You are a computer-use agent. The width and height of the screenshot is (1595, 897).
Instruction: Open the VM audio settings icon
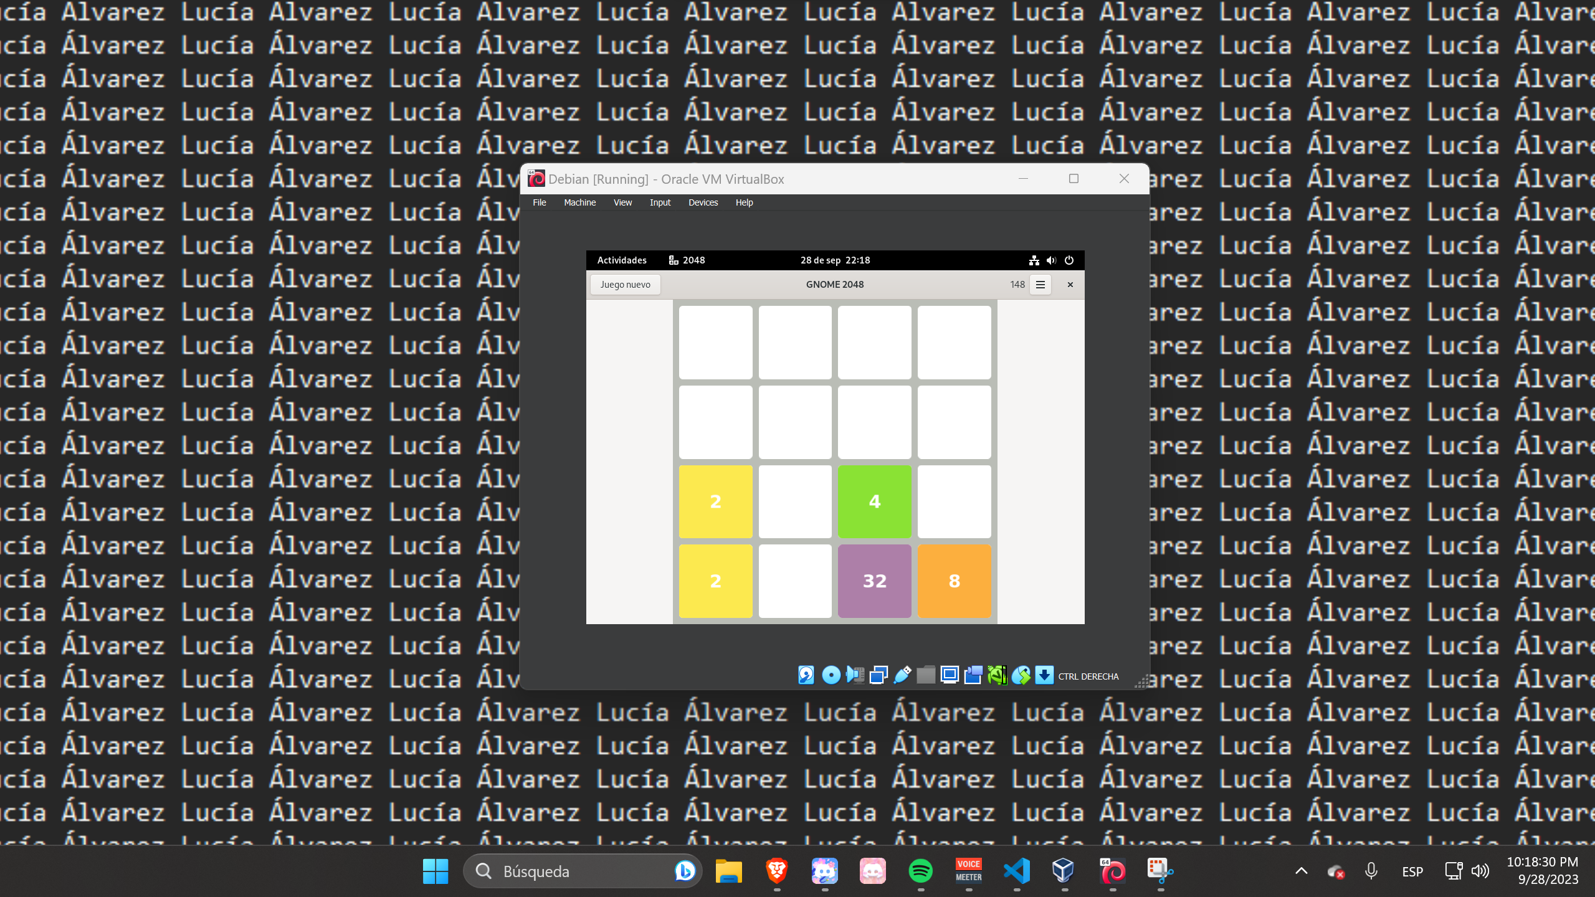[x=855, y=675]
